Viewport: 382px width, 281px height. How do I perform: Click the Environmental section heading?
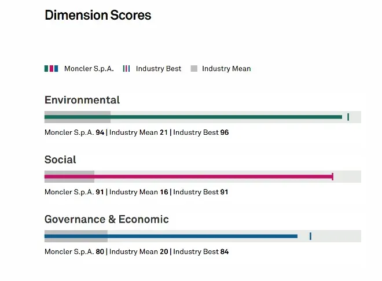tap(82, 100)
